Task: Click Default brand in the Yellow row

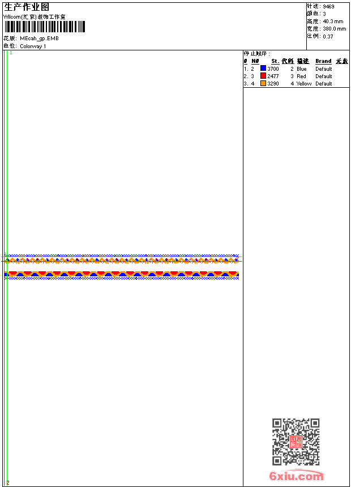Action: pyautogui.click(x=324, y=84)
